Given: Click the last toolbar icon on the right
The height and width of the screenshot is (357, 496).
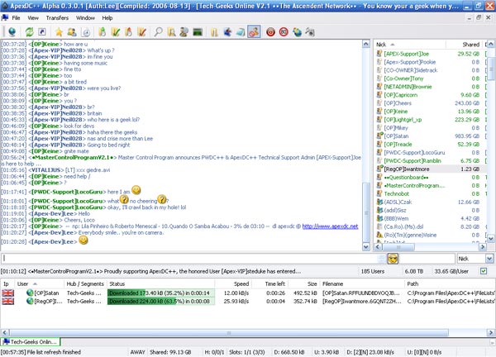Looking at the screenshot, I should pos(310,32).
